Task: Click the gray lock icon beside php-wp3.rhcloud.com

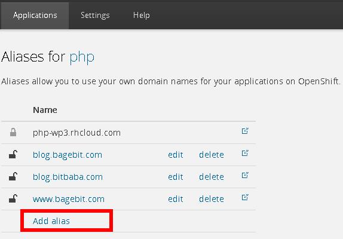Action: tap(13, 132)
